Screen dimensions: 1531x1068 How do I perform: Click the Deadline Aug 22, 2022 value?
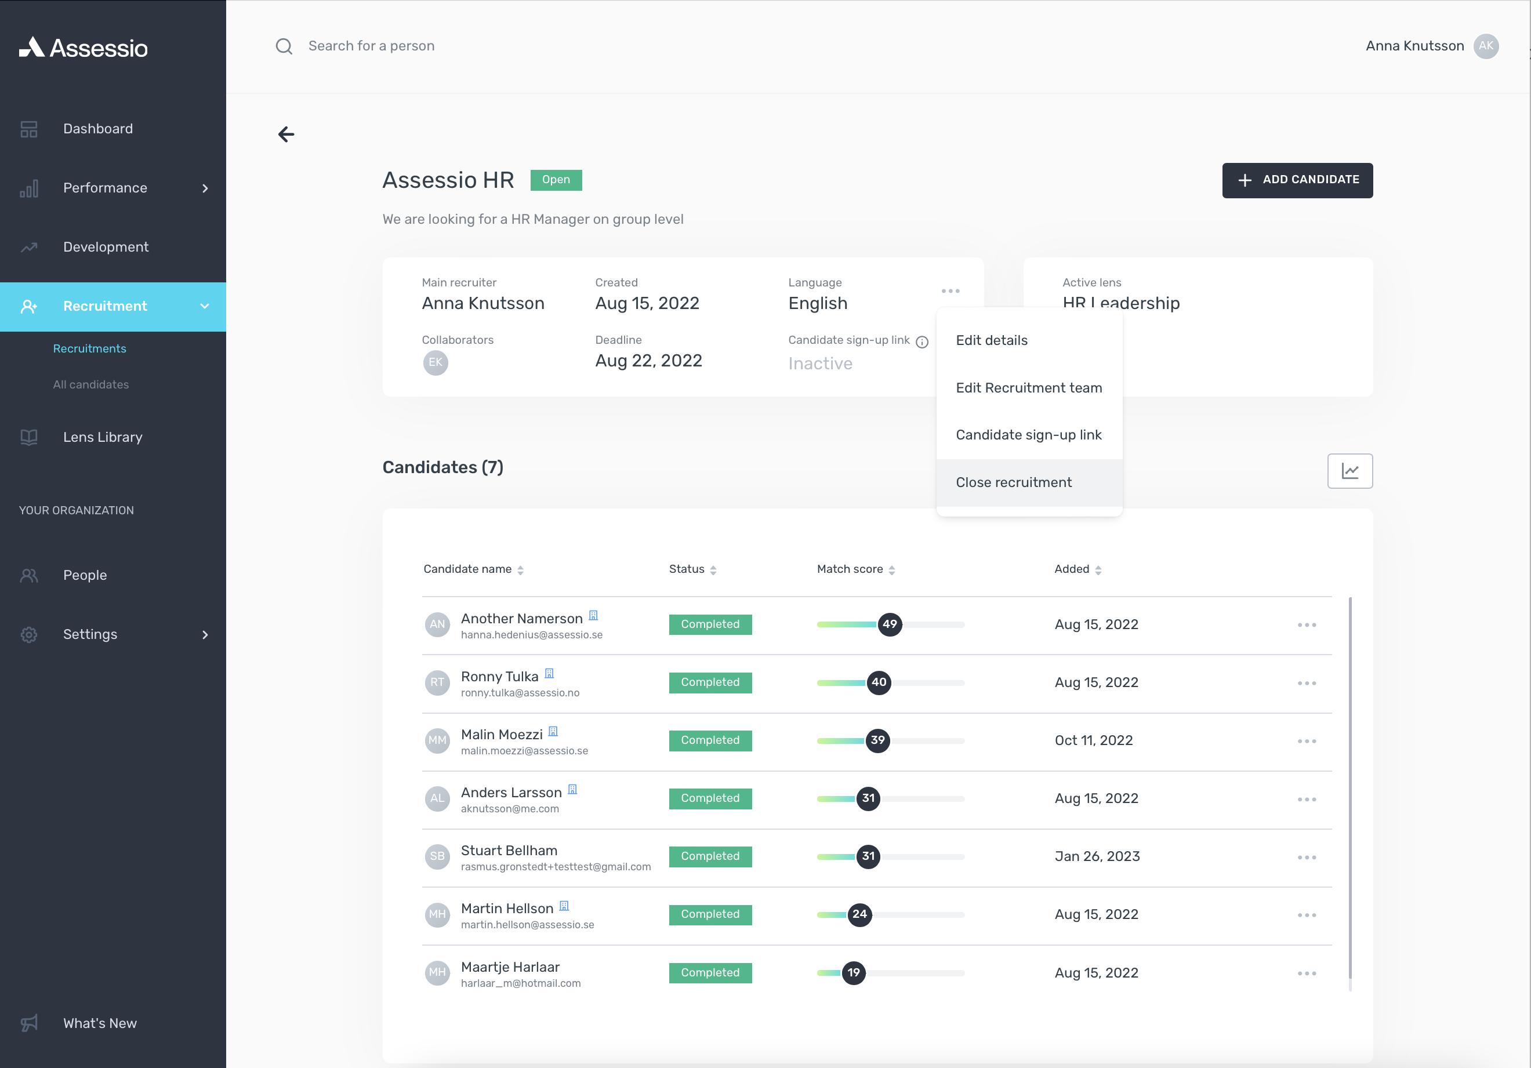tap(648, 361)
